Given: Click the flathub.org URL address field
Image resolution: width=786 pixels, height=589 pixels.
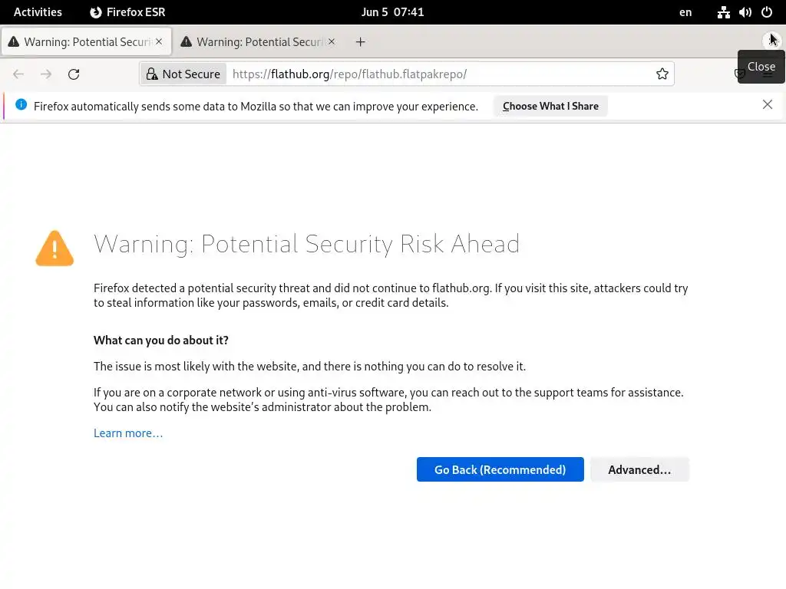Looking at the screenshot, I should (438, 74).
